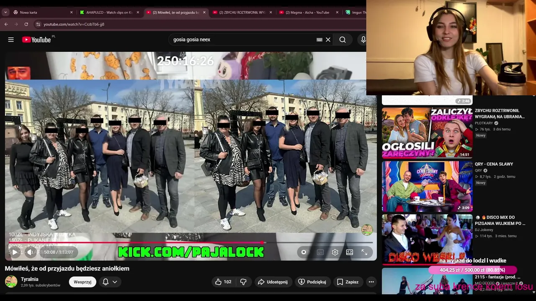Go forward with the browser forward arrow
Screen dimensions: 536x301
tap(16, 24)
